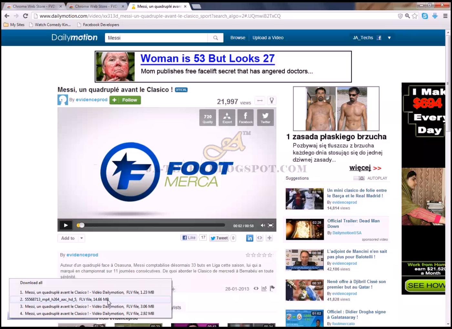
Task: Toggle the AUTOPLAY switch
Action: pos(359,178)
